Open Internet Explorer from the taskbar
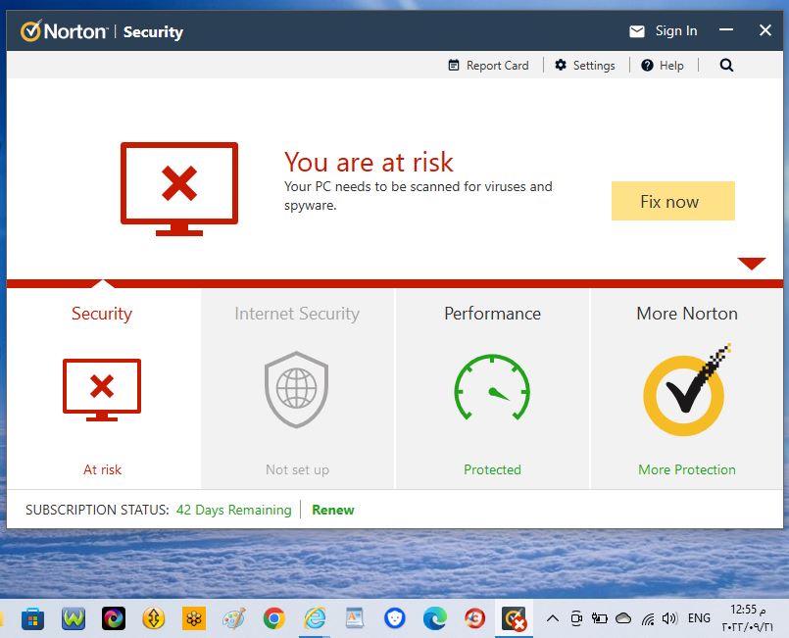The image size is (789, 638). pyautogui.click(x=315, y=618)
